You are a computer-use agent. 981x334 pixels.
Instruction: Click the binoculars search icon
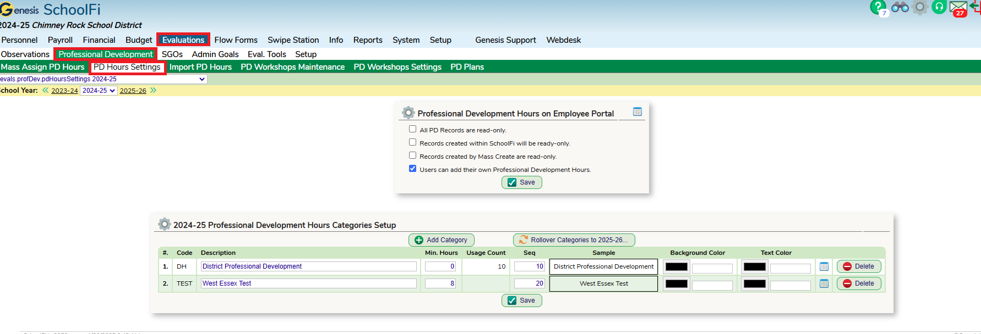[x=900, y=7]
